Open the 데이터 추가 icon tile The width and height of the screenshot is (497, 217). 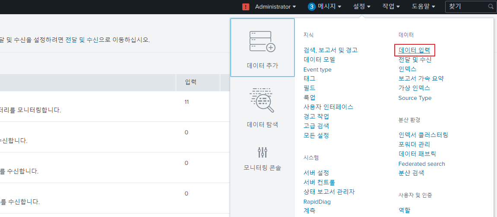coord(263,47)
